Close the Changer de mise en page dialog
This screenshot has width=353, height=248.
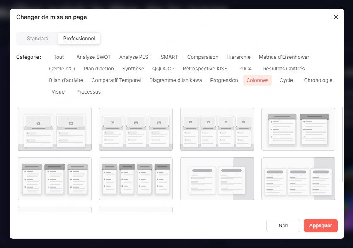click(x=336, y=17)
